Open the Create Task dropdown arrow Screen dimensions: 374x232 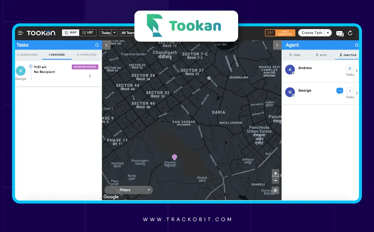[x=328, y=33]
